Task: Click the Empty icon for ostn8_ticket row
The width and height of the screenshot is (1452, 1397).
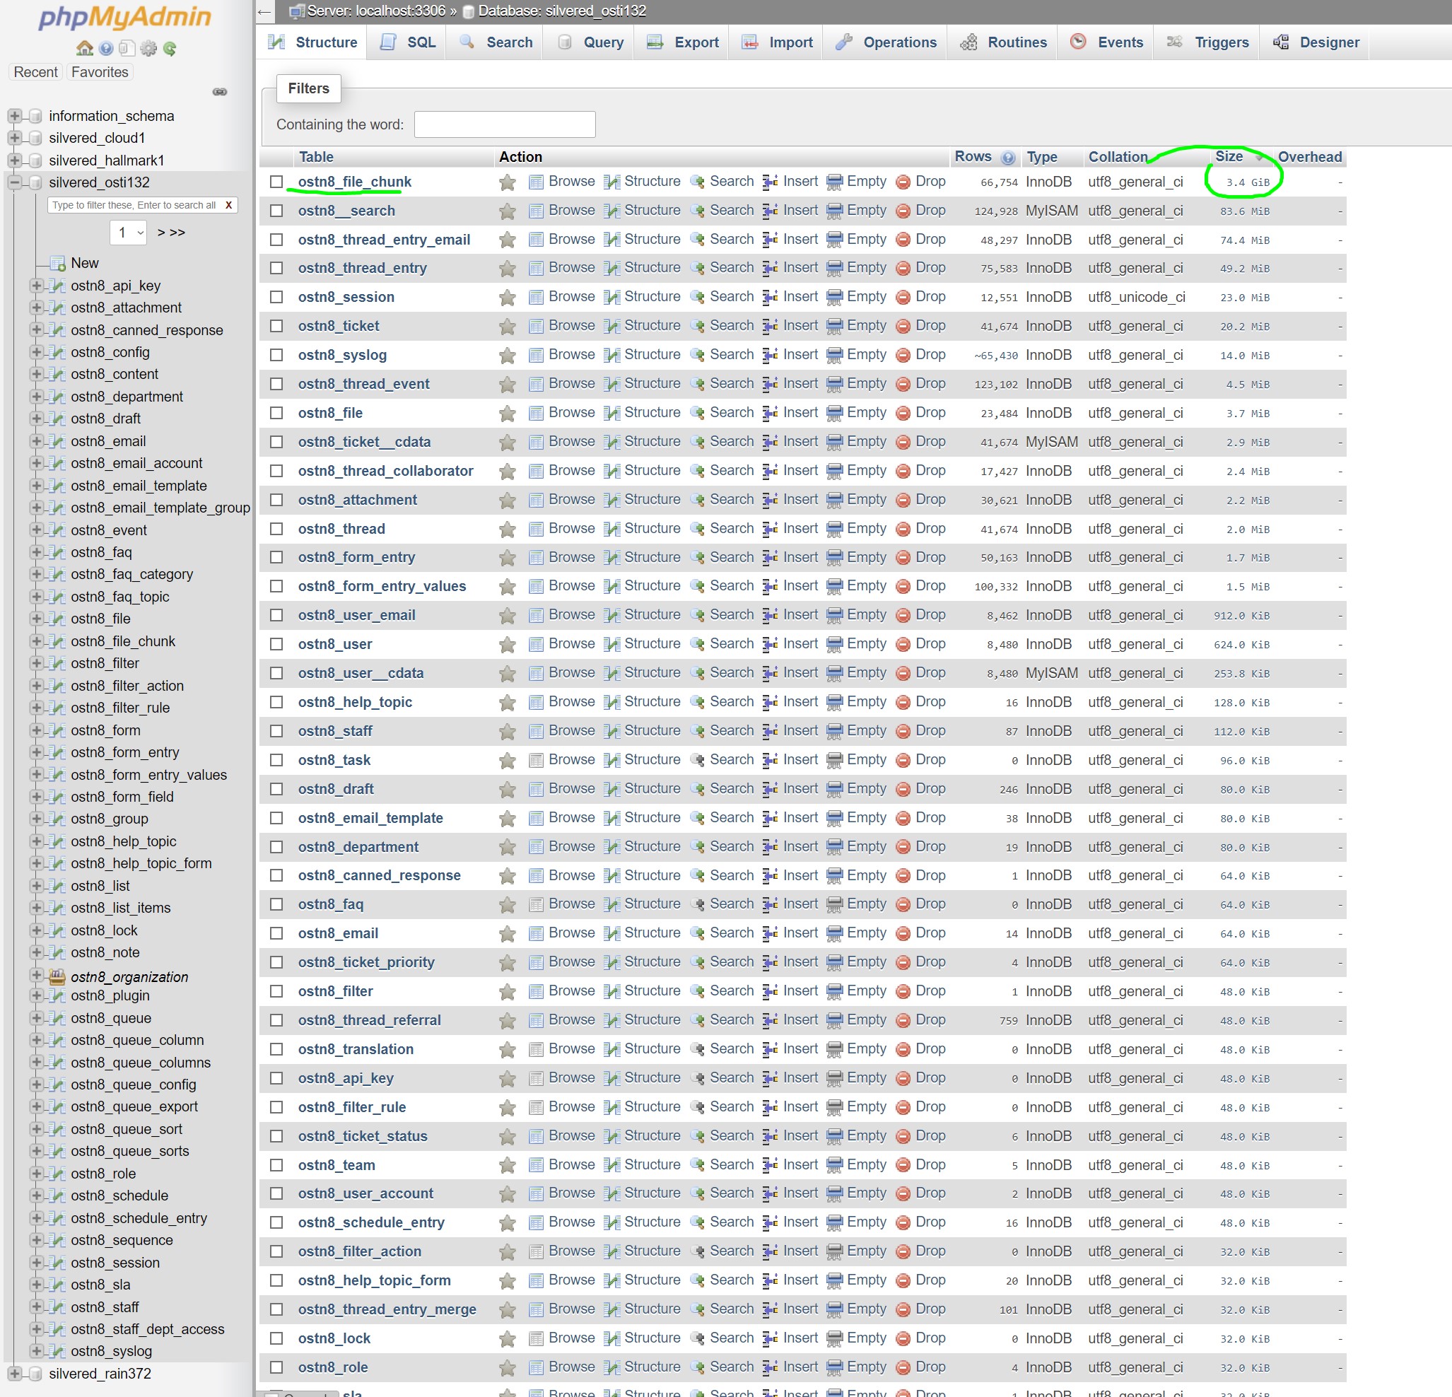Action: tap(834, 327)
